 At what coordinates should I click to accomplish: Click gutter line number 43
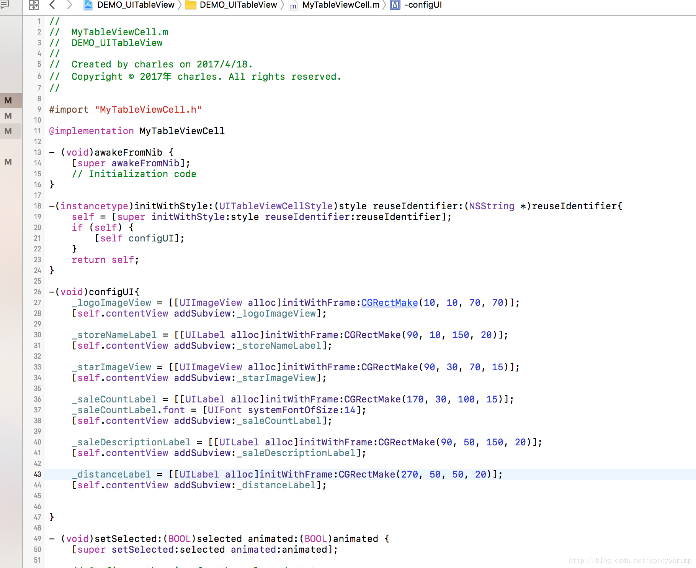(x=38, y=474)
